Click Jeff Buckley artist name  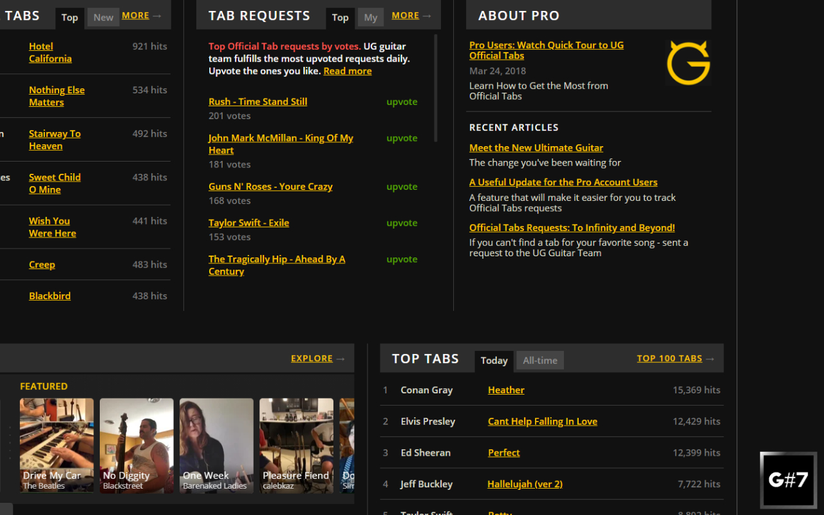(x=426, y=484)
